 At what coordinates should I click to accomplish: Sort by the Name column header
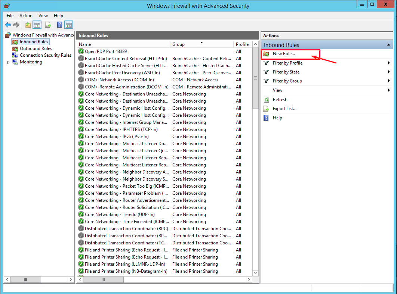click(124, 44)
